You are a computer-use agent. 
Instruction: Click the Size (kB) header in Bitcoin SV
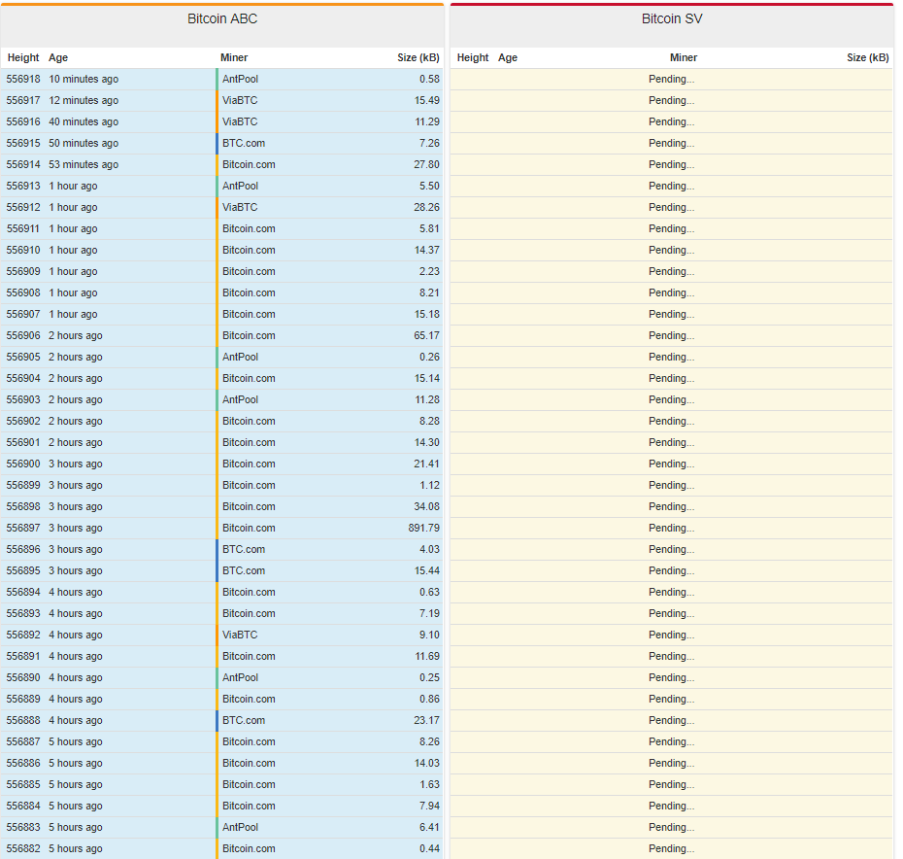pos(868,57)
